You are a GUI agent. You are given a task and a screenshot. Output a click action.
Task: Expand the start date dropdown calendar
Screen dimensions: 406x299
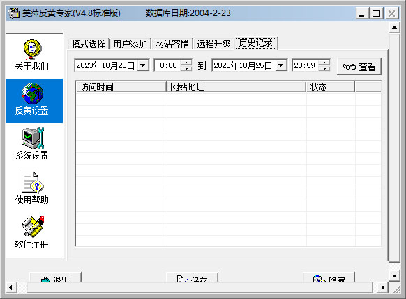click(x=143, y=65)
